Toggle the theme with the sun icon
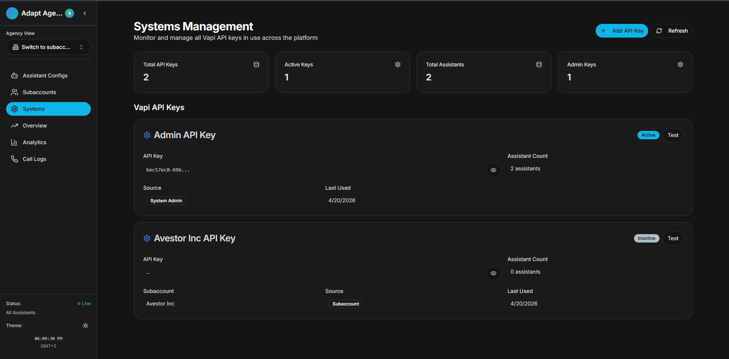Viewport: 729px width, 359px height. pos(85,326)
